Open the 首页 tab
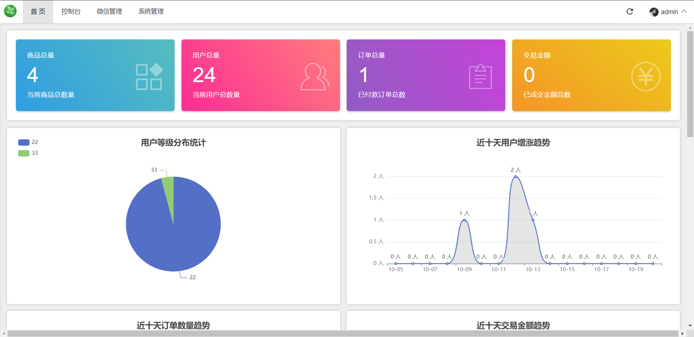The width and height of the screenshot is (694, 337). pyautogui.click(x=38, y=12)
